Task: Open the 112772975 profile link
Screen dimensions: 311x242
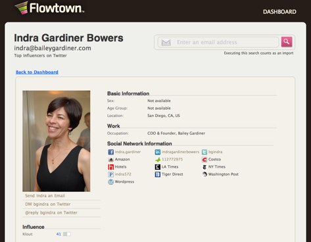Action: click(172, 159)
